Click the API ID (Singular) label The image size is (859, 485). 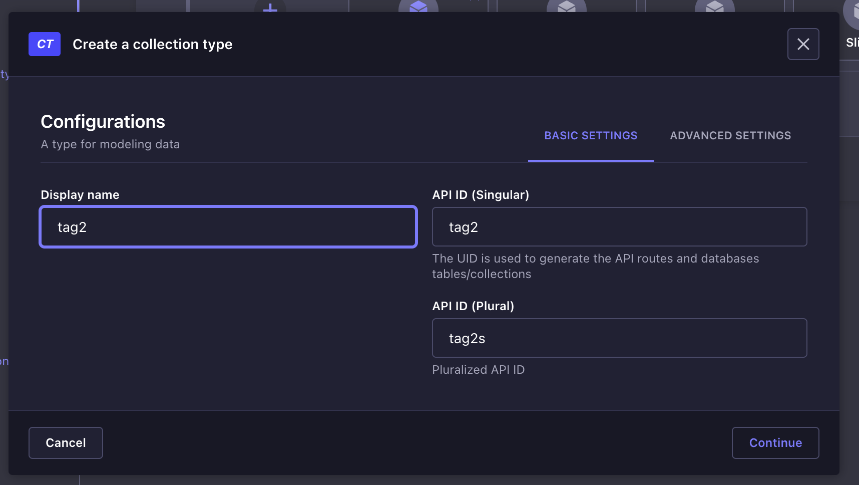point(481,195)
